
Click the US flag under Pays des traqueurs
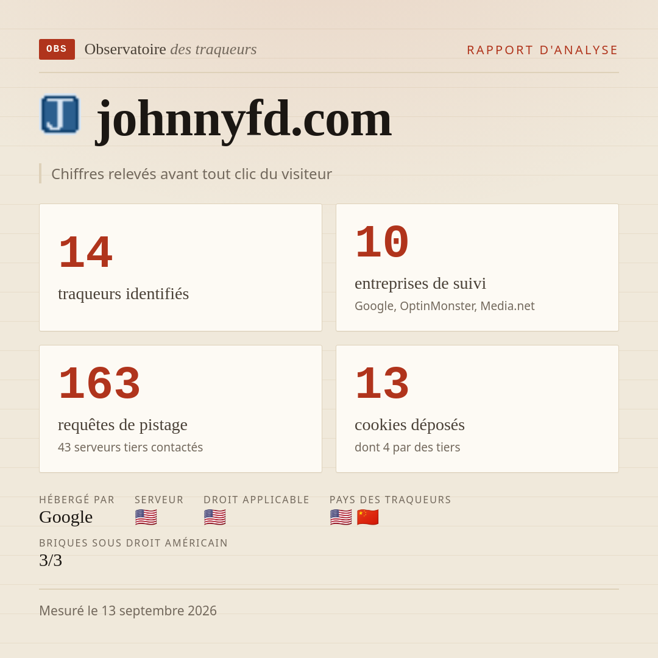(341, 517)
